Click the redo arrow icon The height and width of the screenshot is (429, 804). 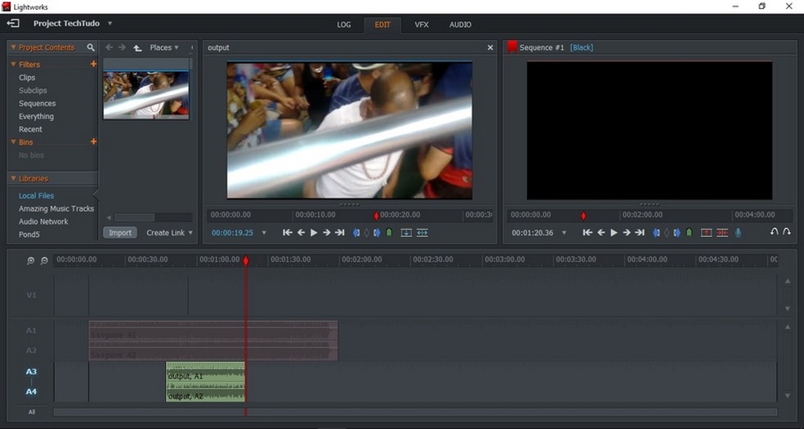pos(787,232)
